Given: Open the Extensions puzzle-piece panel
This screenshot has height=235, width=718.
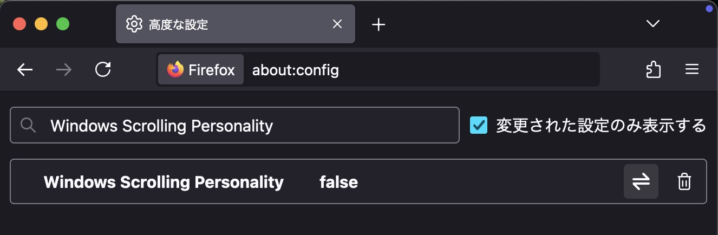Looking at the screenshot, I should click(653, 69).
